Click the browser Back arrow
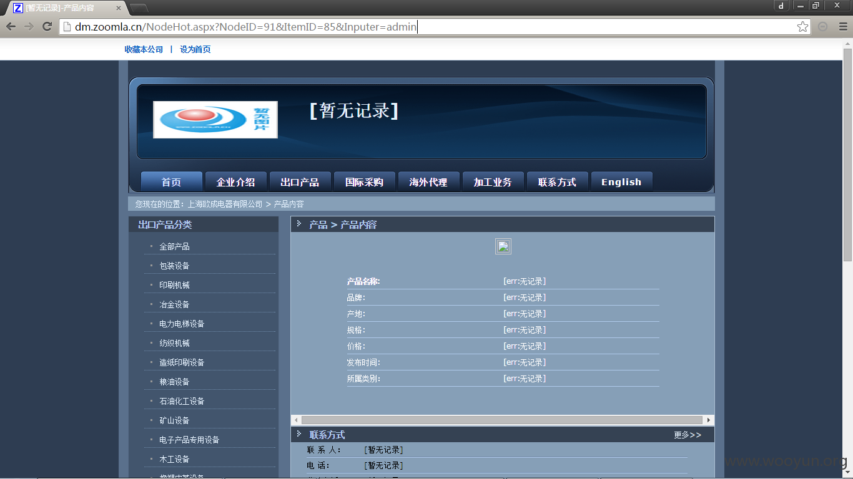The height and width of the screenshot is (479, 853). 11,26
